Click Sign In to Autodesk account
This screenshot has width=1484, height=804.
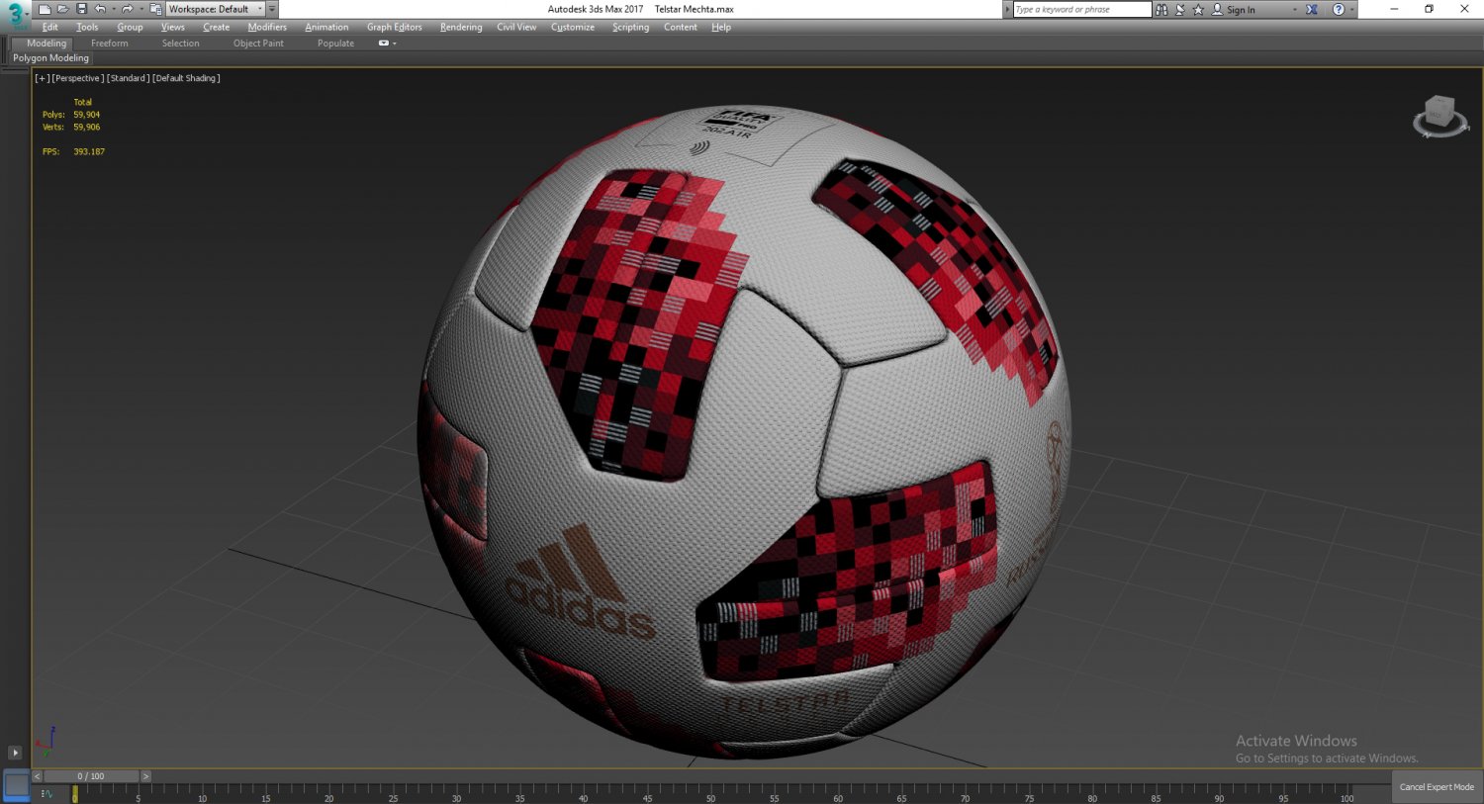[x=1234, y=9]
